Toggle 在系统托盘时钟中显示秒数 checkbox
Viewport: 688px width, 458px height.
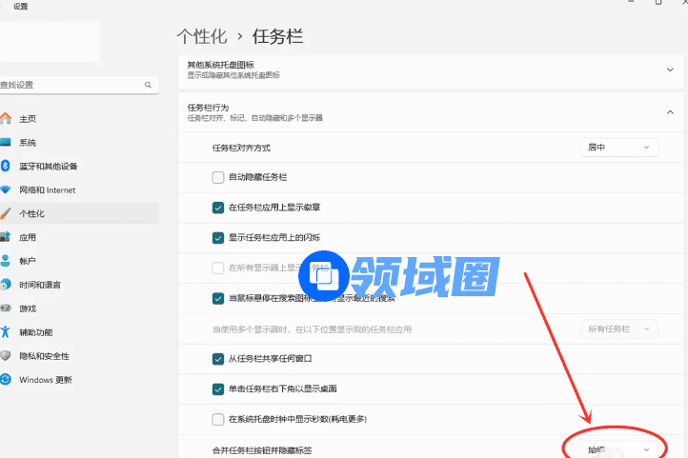pyautogui.click(x=218, y=419)
